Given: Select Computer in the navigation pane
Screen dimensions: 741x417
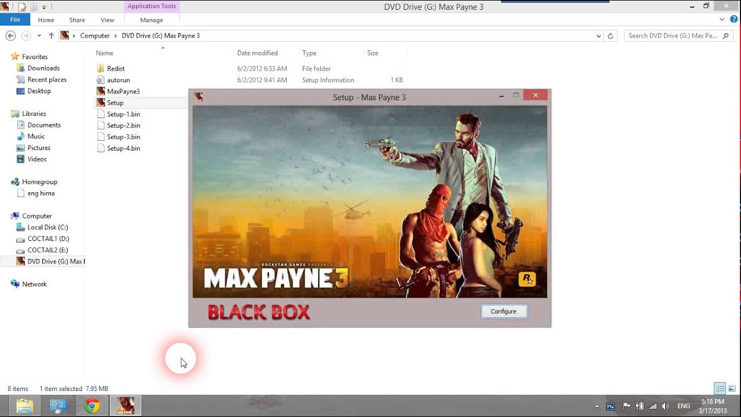Looking at the screenshot, I should tap(36, 216).
